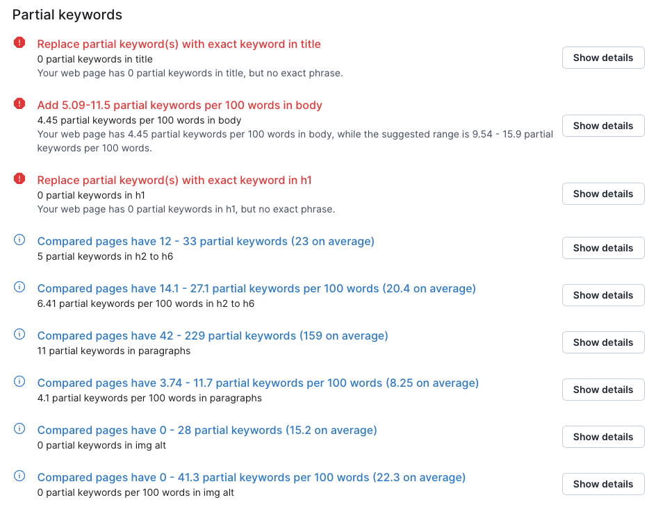Click the warning icon for the h1 keyword issue

(19, 180)
